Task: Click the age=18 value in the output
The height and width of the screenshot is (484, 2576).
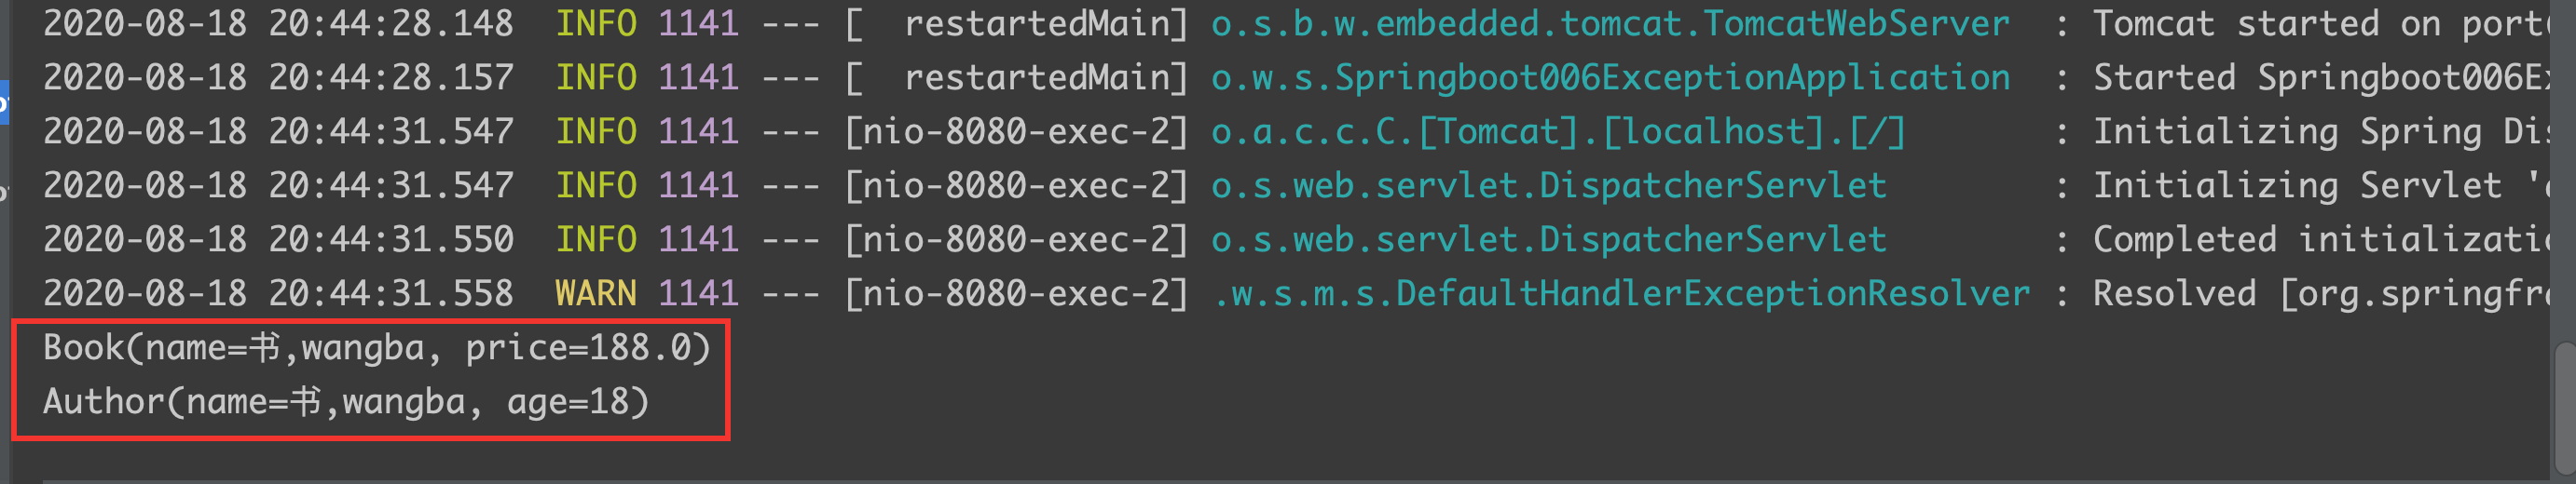Action: pyautogui.click(x=577, y=401)
